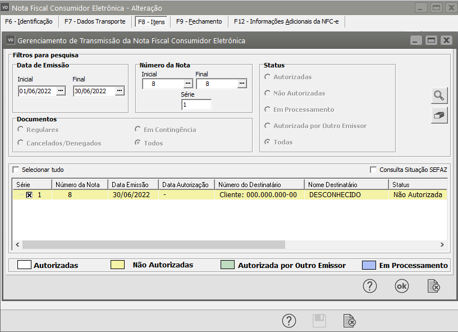This screenshot has height=332, width=458.
Task: Click the bottom bar cancel document icon
Action: pyautogui.click(x=349, y=321)
